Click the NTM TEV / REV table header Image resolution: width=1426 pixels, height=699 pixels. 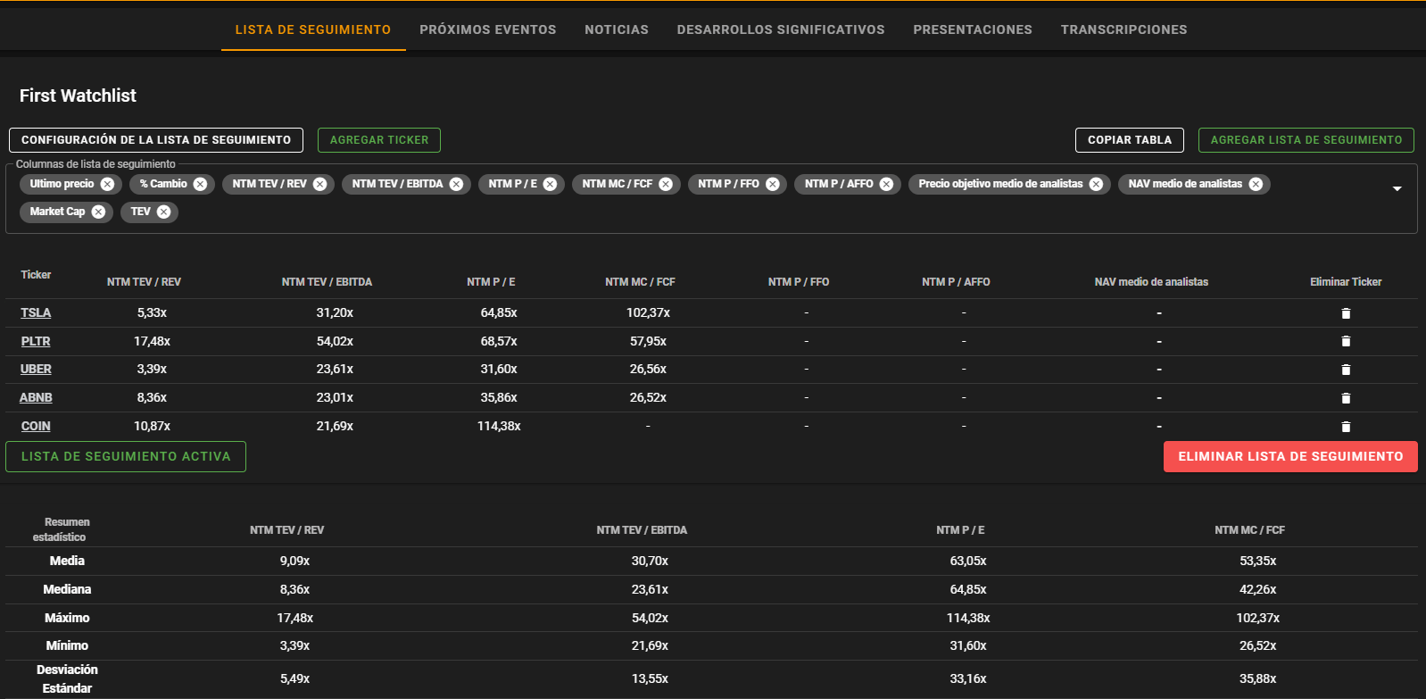pos(144,282)
